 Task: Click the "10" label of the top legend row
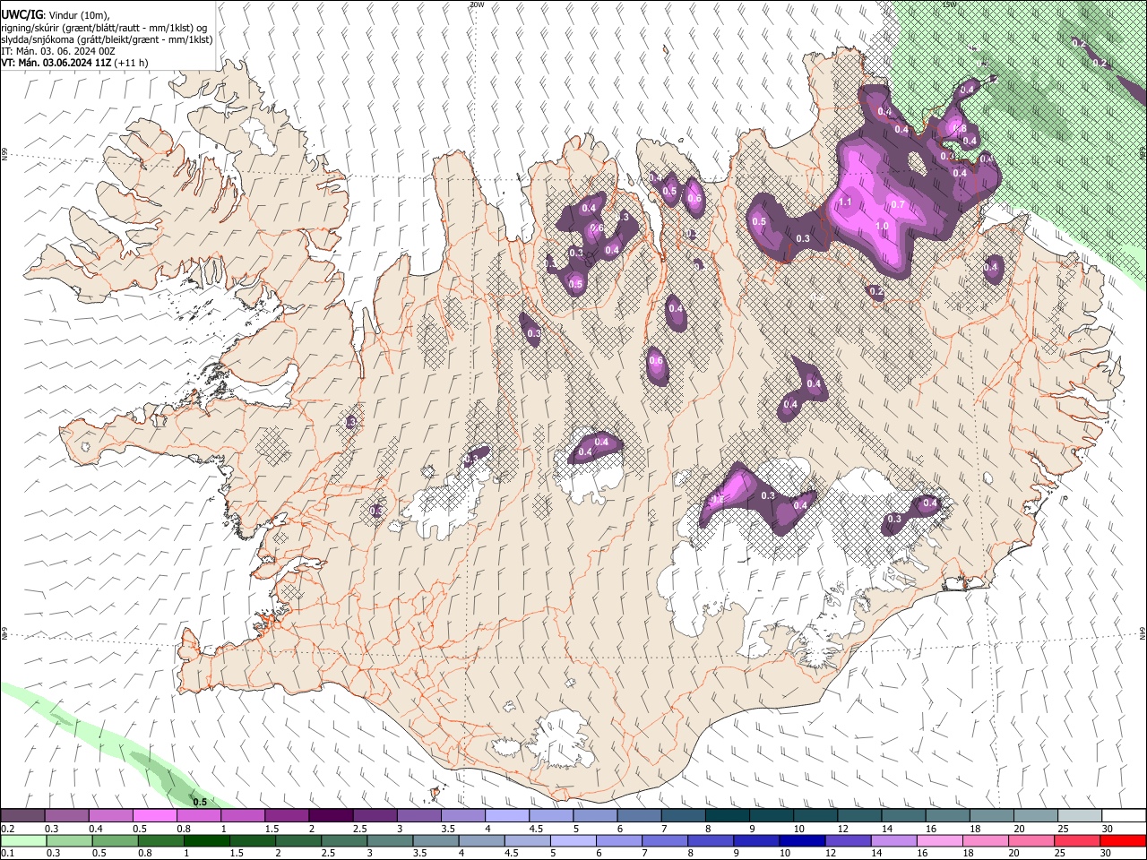pyautogui.click(x=798, y=829)
